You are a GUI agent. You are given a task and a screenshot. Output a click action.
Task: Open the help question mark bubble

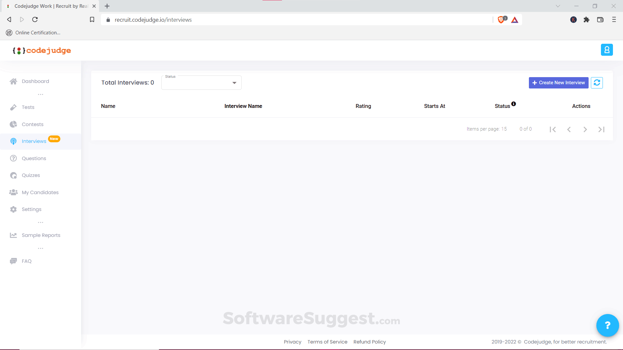pos(607,325)
